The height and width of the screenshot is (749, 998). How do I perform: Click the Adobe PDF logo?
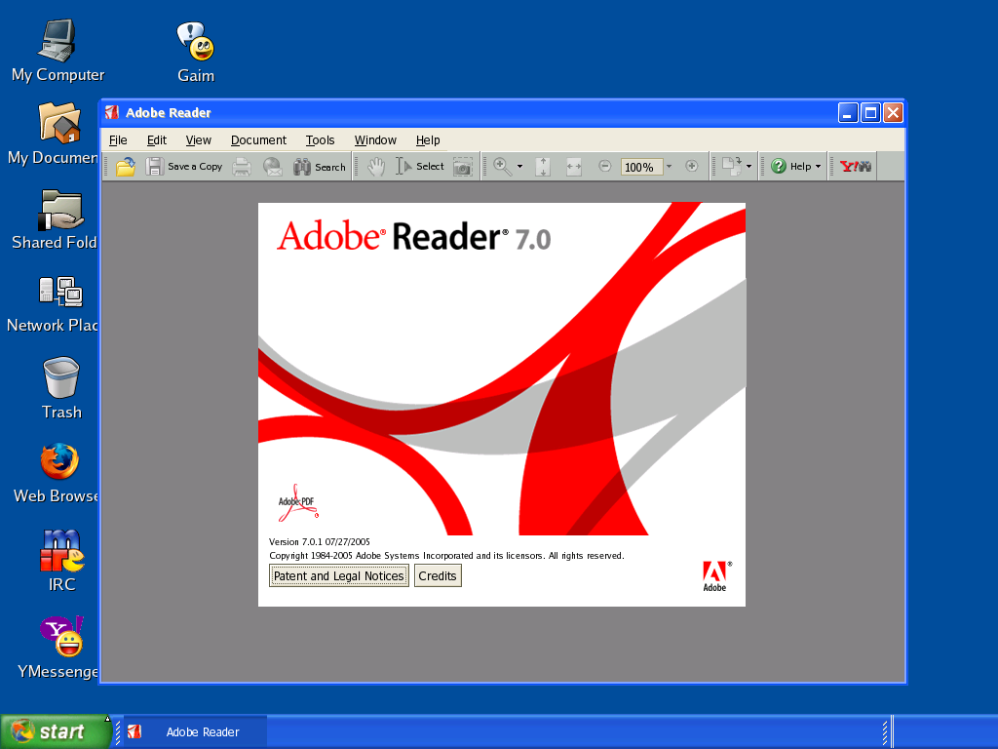(298, 502)
